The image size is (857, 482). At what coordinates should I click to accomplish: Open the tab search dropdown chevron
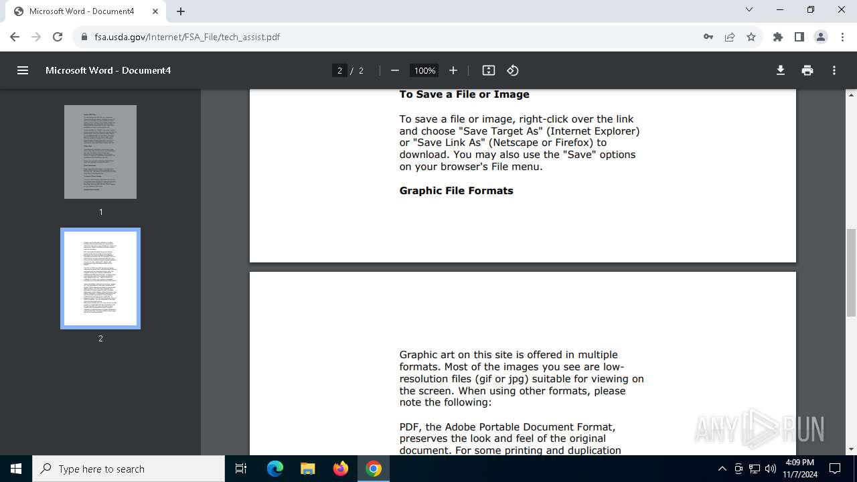(x=749, y=9)
